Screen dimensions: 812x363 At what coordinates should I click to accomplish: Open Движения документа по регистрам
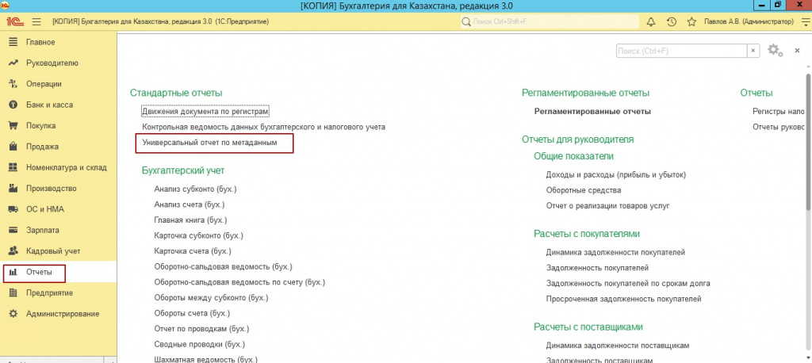coord(206,111)
